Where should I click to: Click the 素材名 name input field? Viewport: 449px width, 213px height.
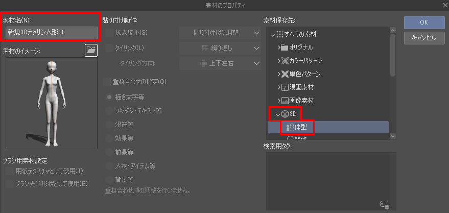pos(52,33)
